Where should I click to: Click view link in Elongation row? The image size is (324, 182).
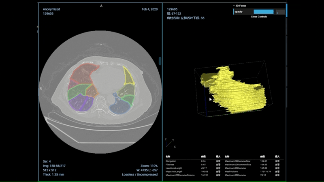tap(218, 161)
